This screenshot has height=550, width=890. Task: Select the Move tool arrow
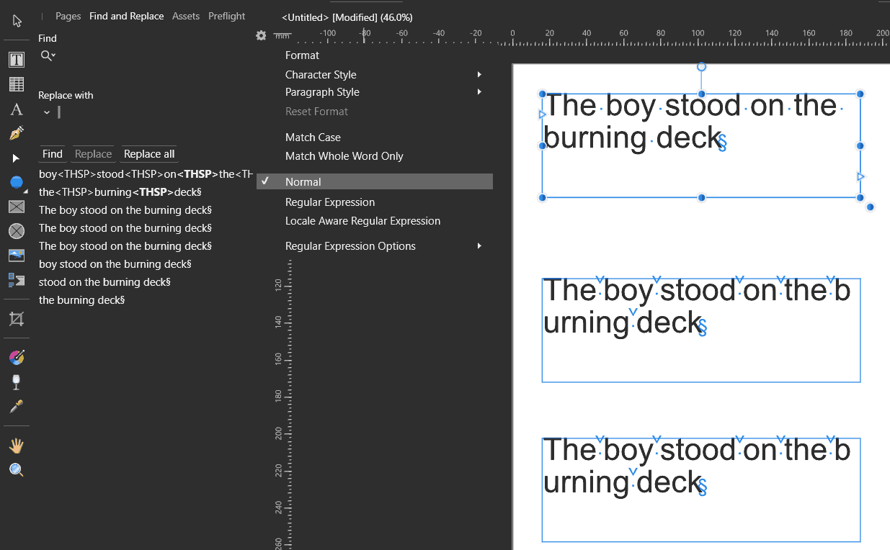17,21
